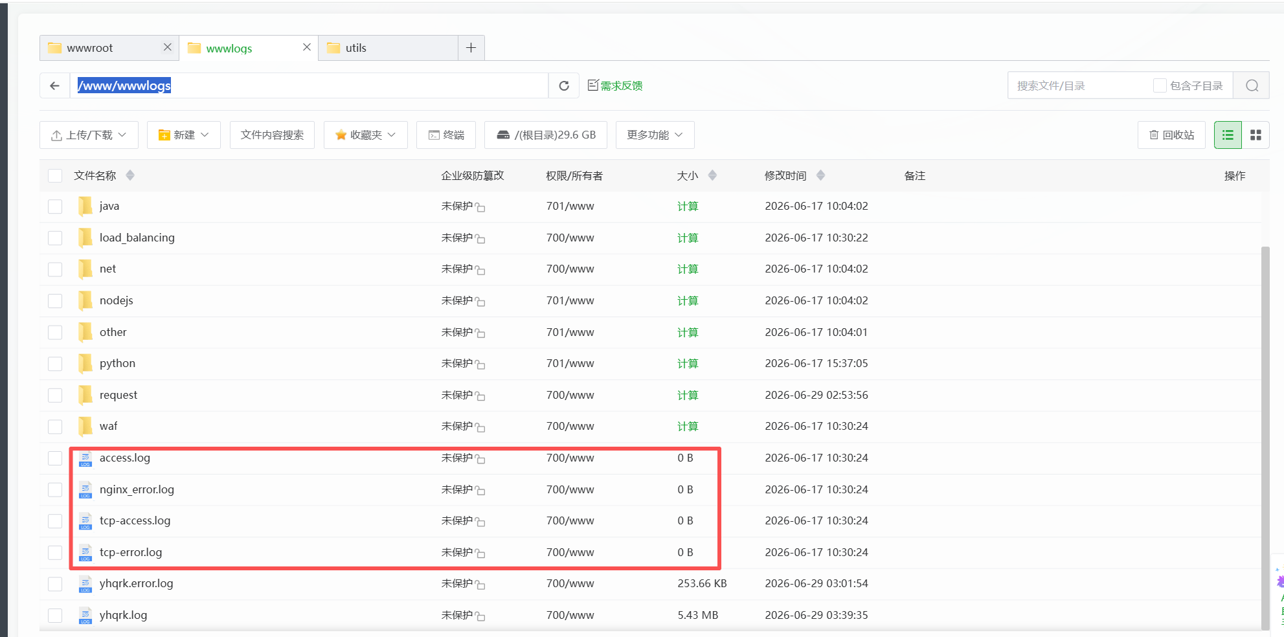Click the nginx_error.log file icon
Screen dimensions: 1284x637
(x=85, y=490)
